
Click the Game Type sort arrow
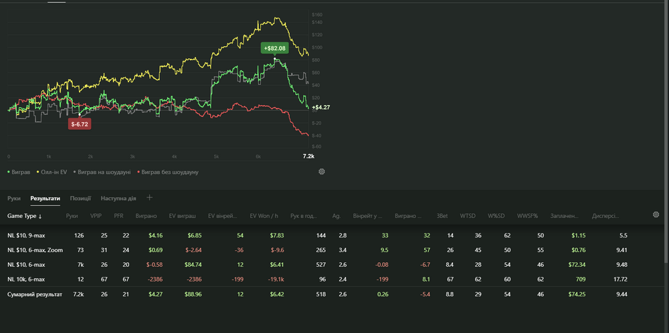pos(40,217)
